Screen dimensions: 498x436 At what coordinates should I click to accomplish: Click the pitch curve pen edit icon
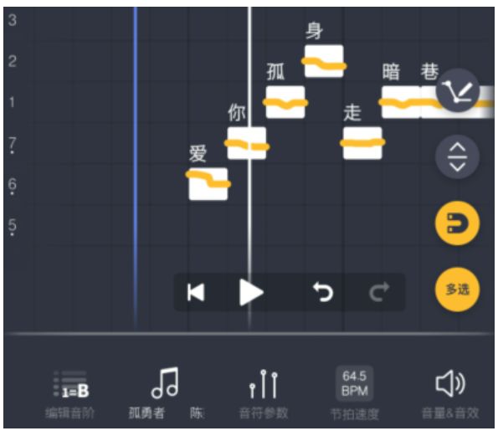[x=457, y=90]
